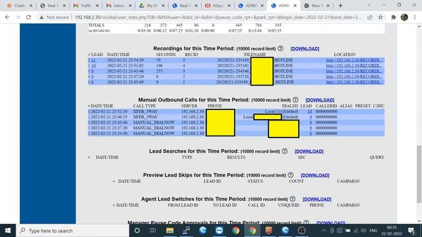Screen dimensions: 422x237
Task: Open a new browser tab
Action: coord(340,5)
